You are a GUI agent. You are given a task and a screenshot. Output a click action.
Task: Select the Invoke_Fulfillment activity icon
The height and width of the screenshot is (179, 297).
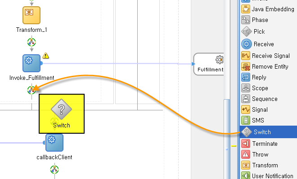[31, 63]
